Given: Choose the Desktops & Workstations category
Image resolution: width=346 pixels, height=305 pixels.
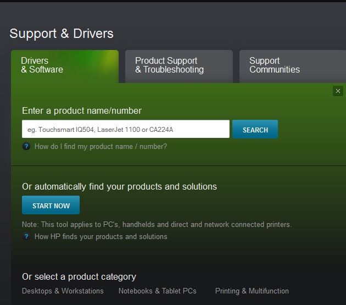Looking at the screenshot, I should [x=63, y=291].
